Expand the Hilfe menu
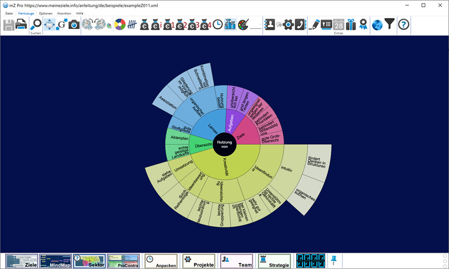This screenshot has width=449, height=269. [x=79, y=13]
